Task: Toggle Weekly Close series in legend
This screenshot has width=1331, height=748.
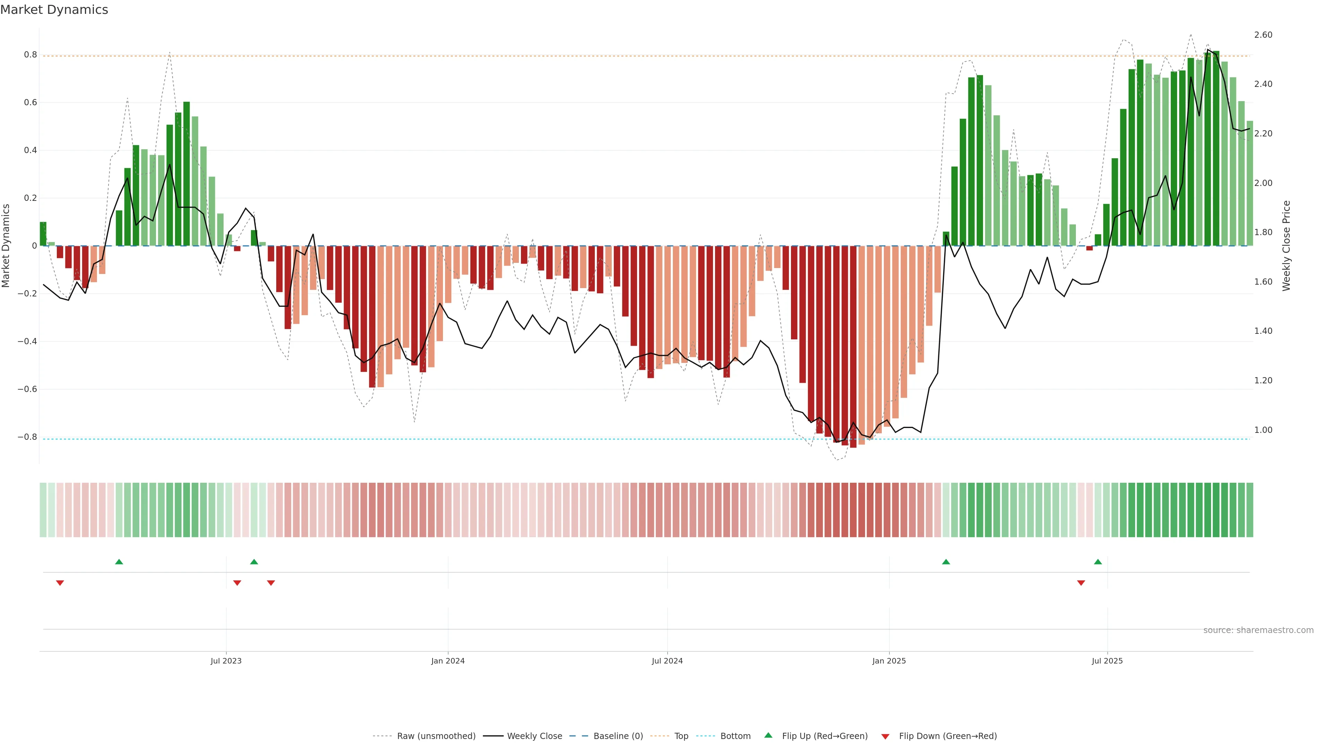Action: click(x=534, y=736)
